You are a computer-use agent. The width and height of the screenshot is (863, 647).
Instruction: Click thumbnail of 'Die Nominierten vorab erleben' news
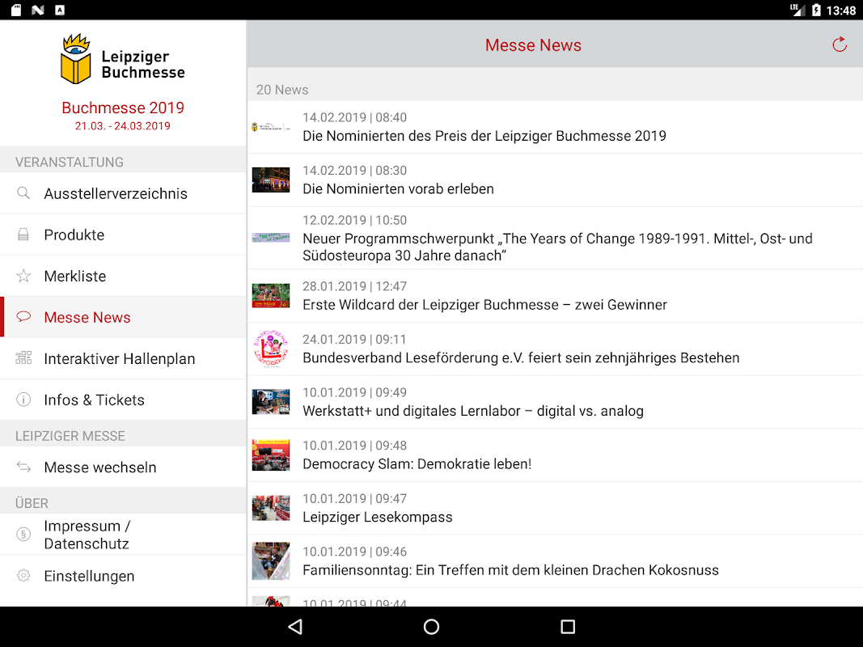pyautogui.click(x=270, y=180)
